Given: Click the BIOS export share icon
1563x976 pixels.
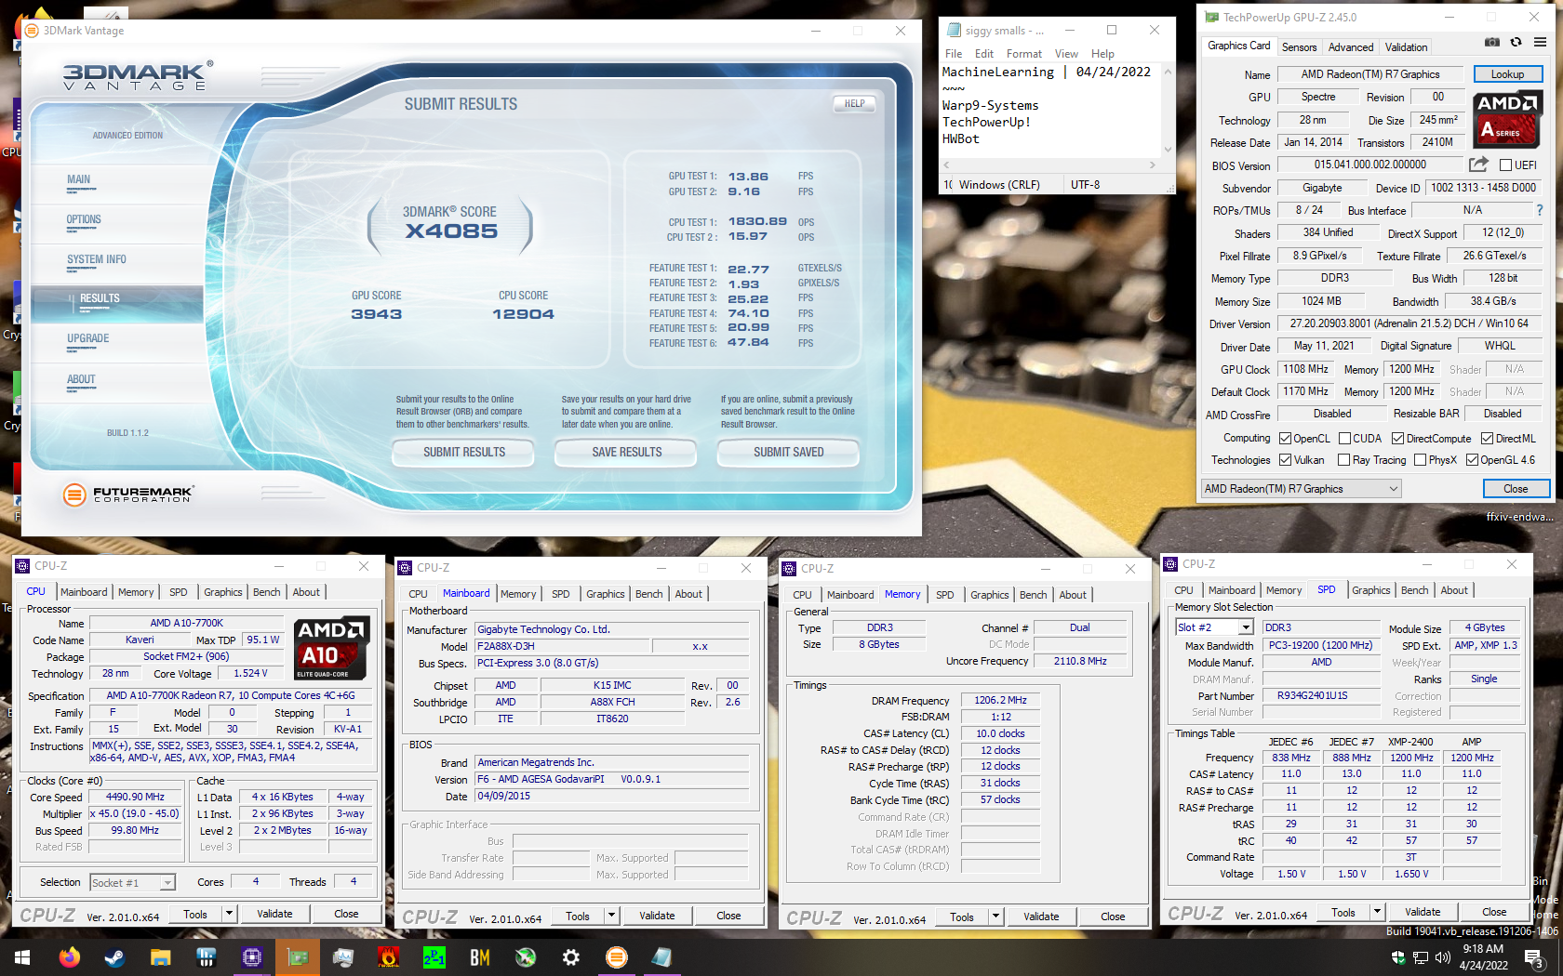Looking at the screenshot, I should 1478,165.
